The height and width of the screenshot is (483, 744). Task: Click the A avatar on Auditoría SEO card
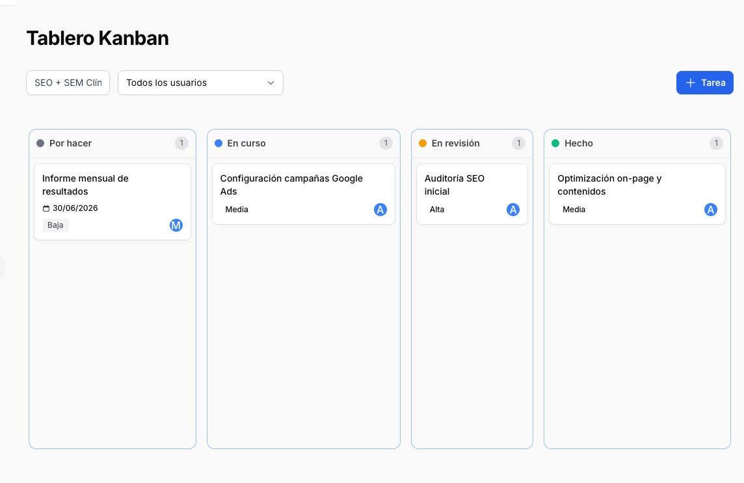tap(513, 210)
